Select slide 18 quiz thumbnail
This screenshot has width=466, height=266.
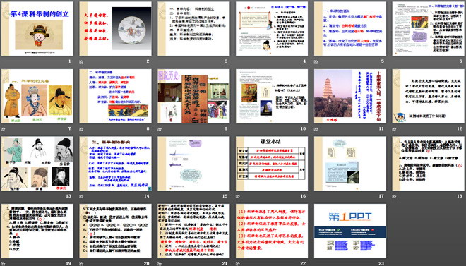pyautogui.click(x=429, y=164)
